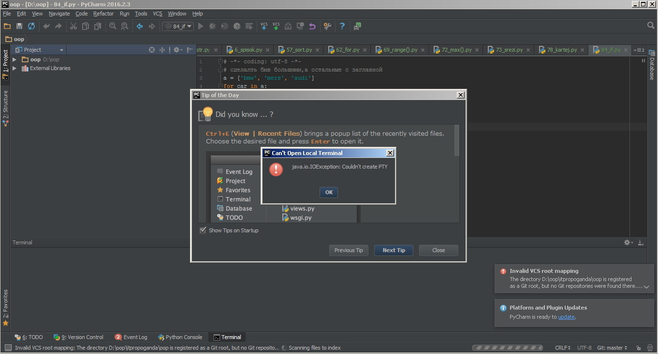Click the Debug bug icon
The image size is (658, 354).
click(x=213, y=26)
